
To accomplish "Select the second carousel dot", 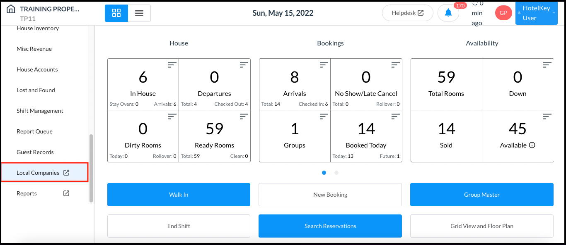I will (336, 173).
